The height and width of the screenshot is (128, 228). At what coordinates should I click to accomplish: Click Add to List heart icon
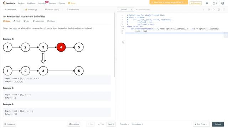(x=33, y=21)
